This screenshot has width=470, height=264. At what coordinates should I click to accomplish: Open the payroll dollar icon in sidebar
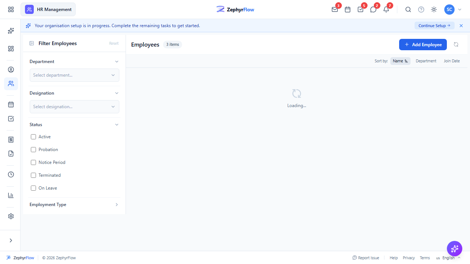(x=11, y=139)
